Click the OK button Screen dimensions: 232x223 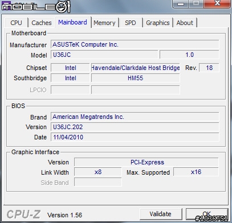pyautogui.click(x=207, y=214)
